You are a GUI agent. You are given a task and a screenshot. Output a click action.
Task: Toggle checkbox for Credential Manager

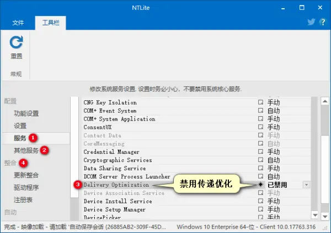(261, 151)
